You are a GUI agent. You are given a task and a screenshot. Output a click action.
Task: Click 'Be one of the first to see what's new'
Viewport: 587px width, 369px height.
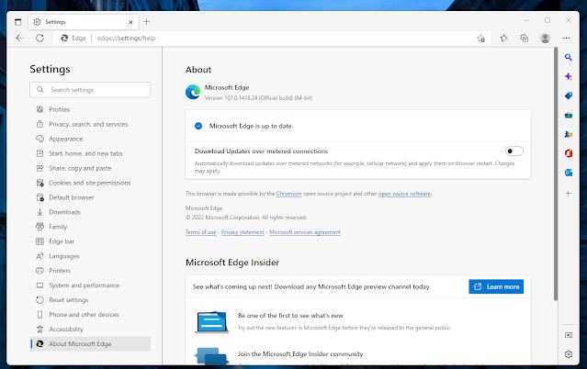click(x=290, y=316)
